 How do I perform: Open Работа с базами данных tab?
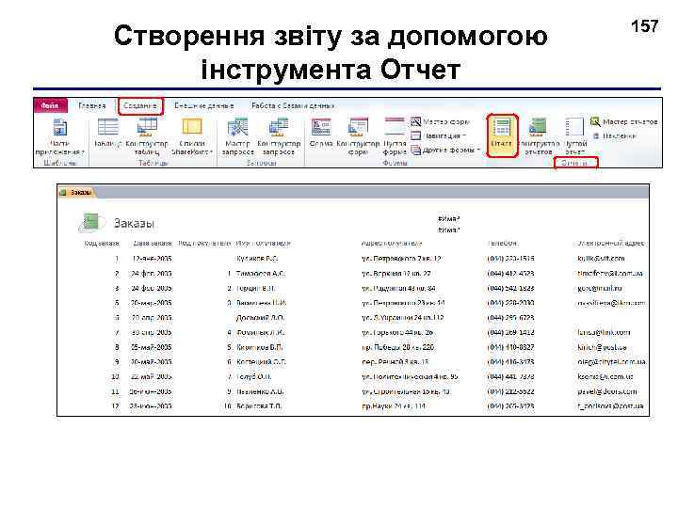click(x=293, y=105)
